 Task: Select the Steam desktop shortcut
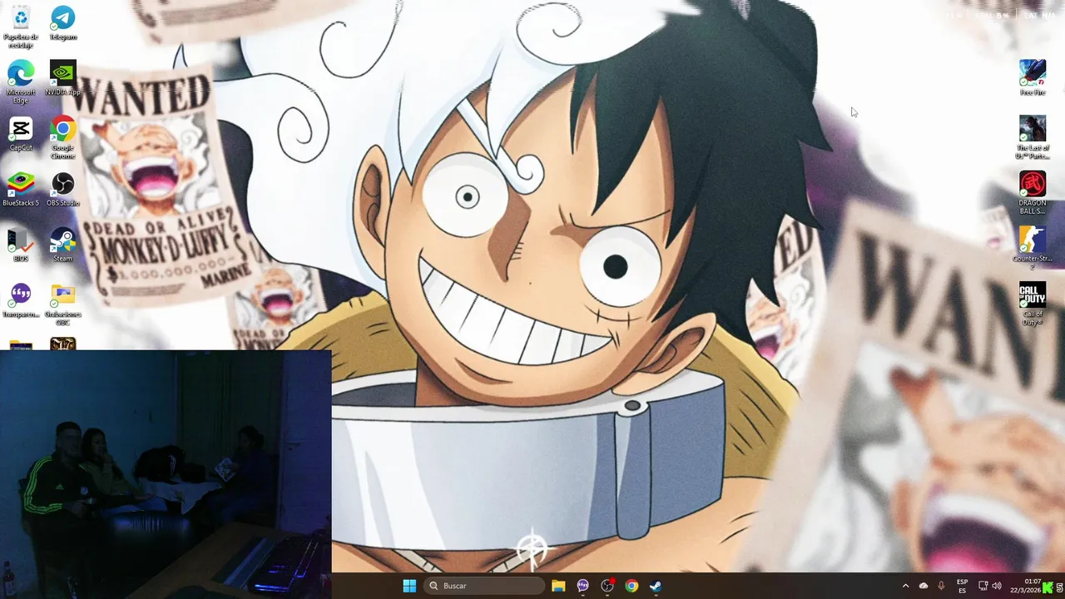point(63,245)
